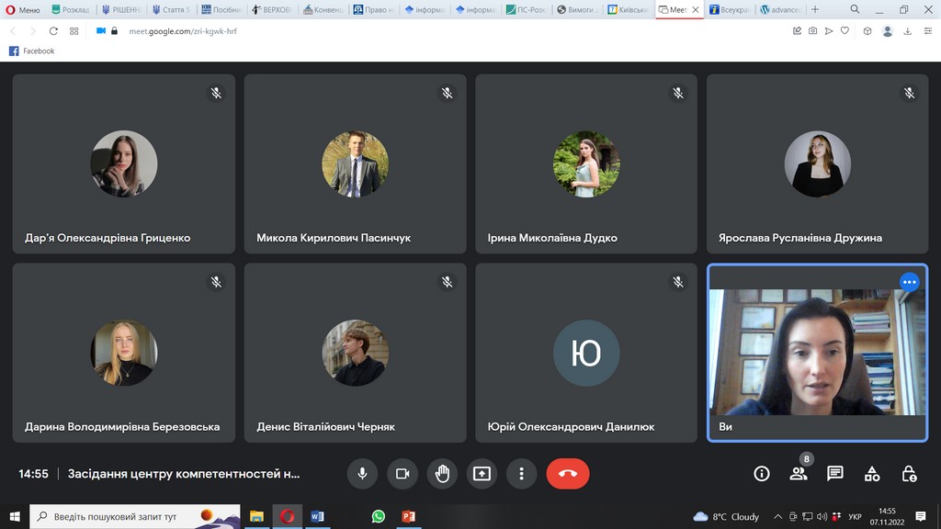This screenshot has height=529, width=941.
Task: Turn off your camera
Action: coord(402,474)
